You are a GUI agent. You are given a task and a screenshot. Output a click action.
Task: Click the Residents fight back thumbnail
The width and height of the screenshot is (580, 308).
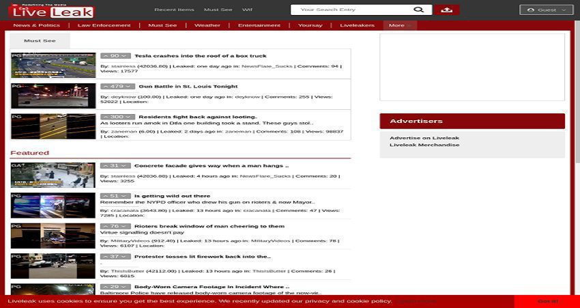pos(53,126)
